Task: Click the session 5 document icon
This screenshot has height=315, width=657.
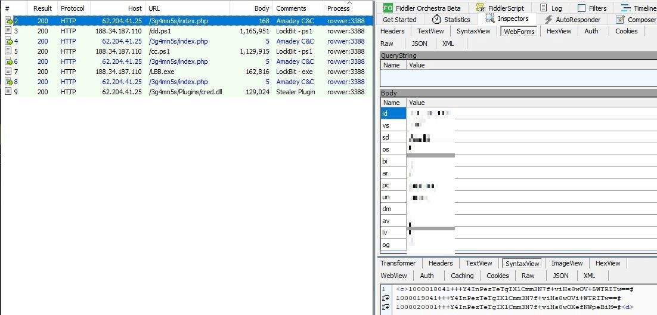Action: (x=8, y=51)
